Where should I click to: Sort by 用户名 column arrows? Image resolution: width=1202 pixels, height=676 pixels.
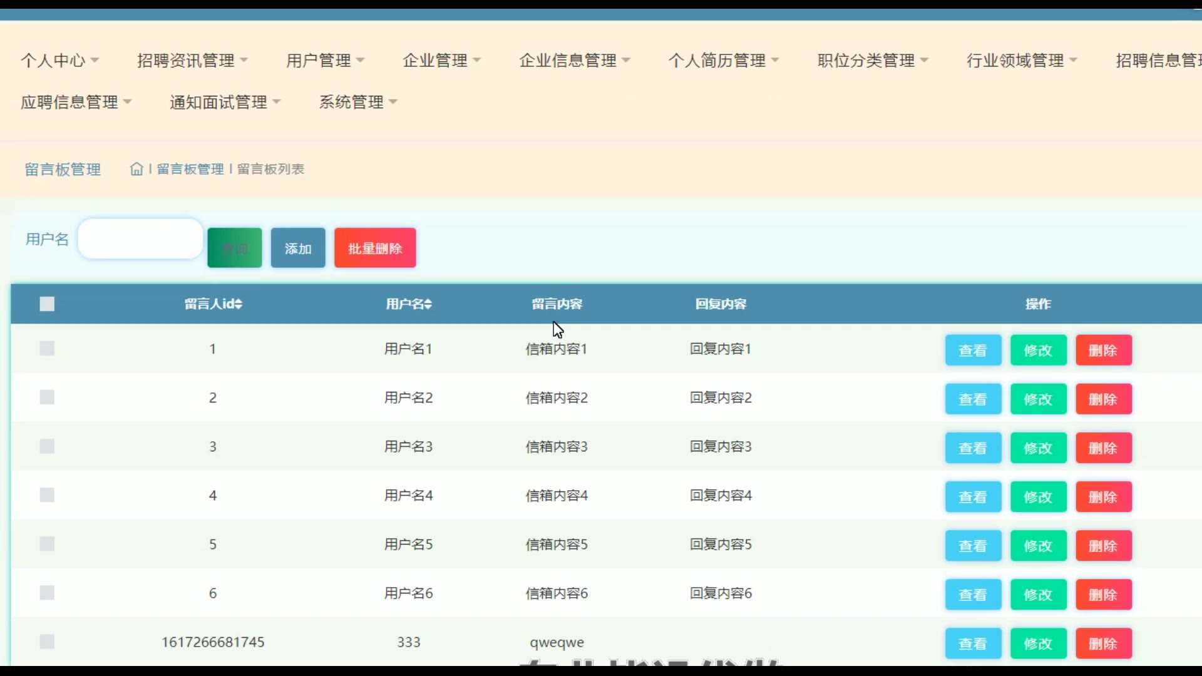[428, 304]
